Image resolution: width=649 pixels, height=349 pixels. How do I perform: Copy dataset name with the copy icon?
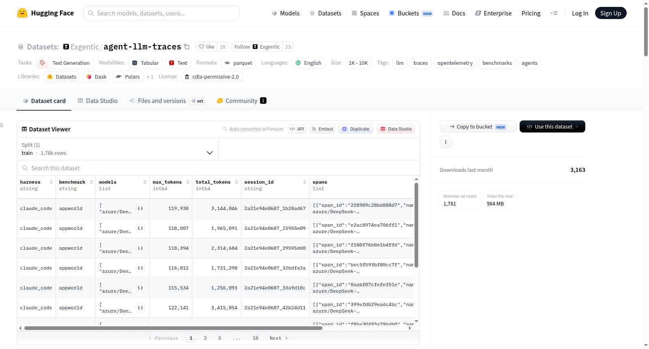tap(187, 47)
